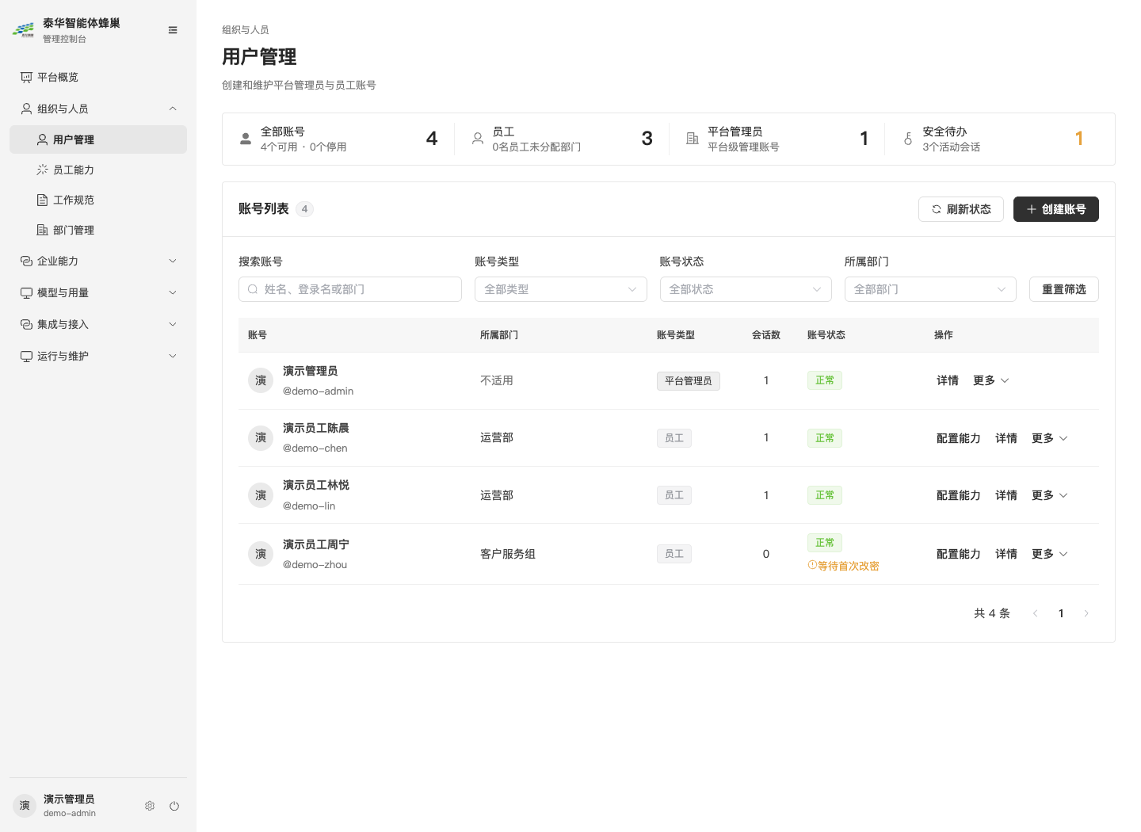Open the 所属部门 filter dropdown

coord(930,289)
